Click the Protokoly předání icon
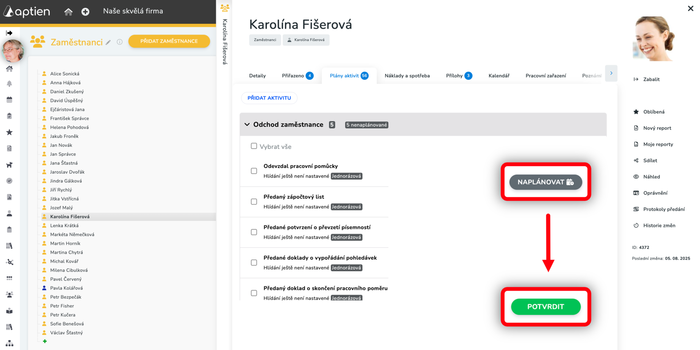700x350 pixels. click(636, 209)
